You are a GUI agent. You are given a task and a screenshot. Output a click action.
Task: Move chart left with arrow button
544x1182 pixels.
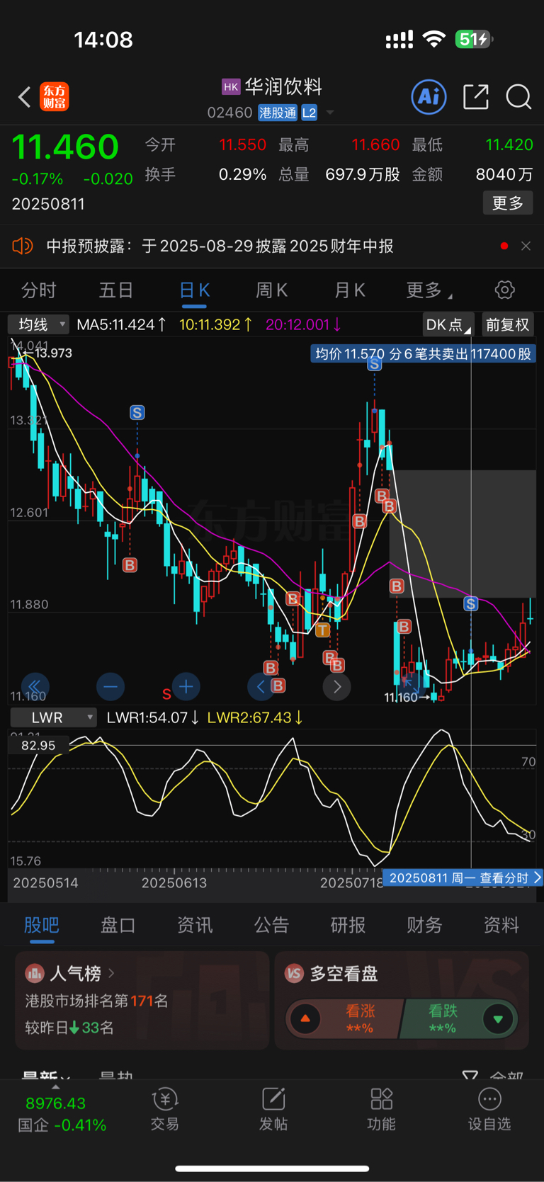(x=261, y=686)
